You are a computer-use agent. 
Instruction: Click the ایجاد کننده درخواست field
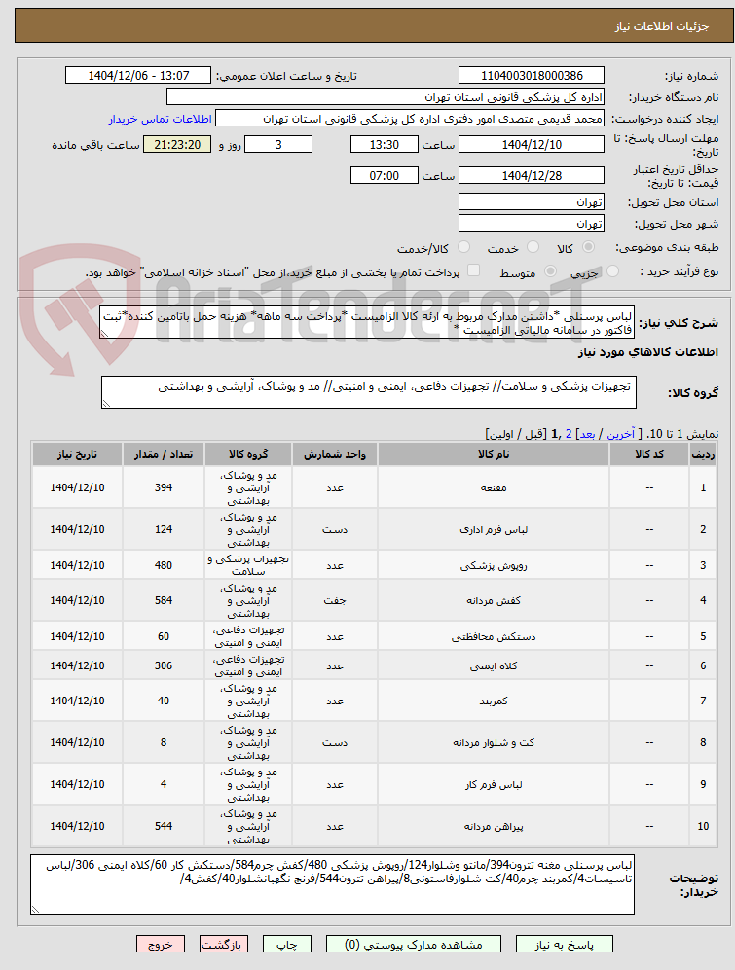point(409,119)
